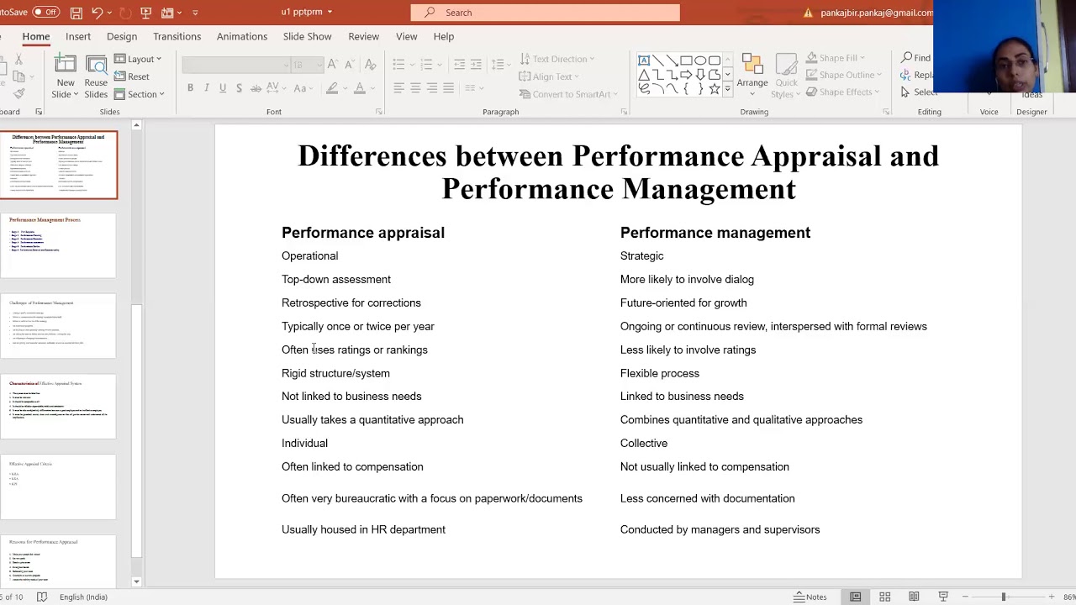Select the Text Box shape in the gallery

[x=644, y=60]
